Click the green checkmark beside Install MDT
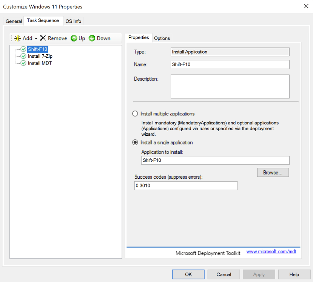 click(x=23, y=63)
